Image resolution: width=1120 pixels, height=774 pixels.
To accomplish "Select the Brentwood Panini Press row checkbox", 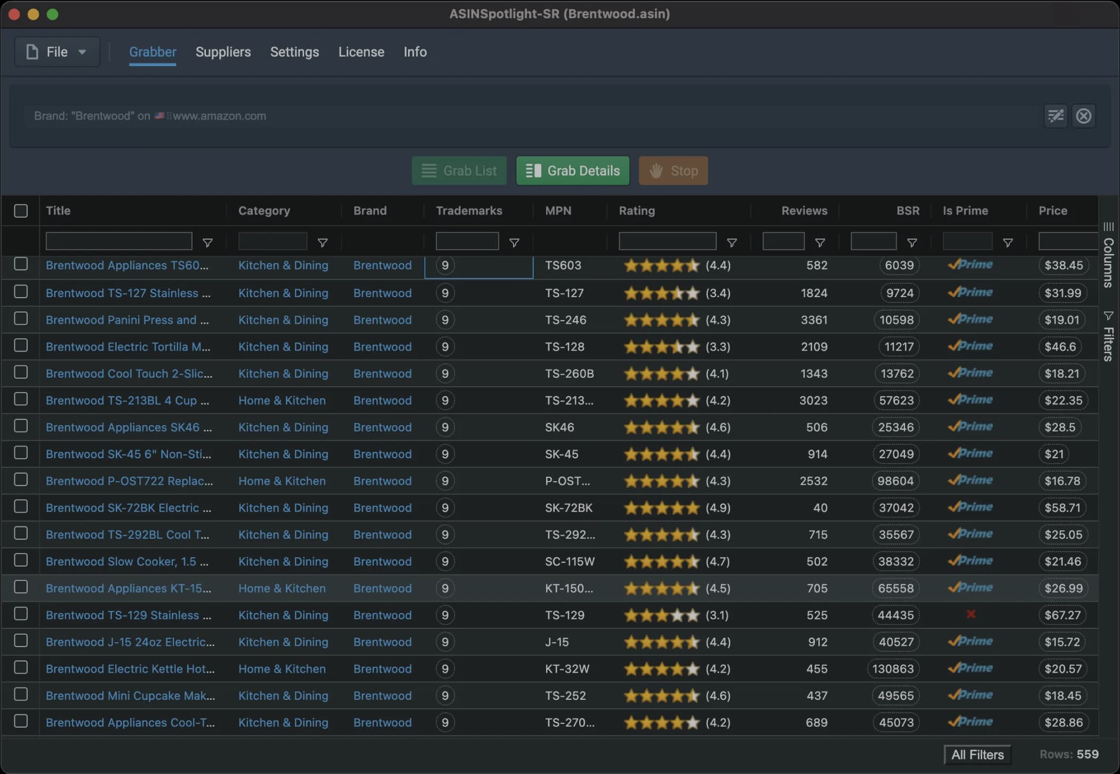I will tap(21, 319).
